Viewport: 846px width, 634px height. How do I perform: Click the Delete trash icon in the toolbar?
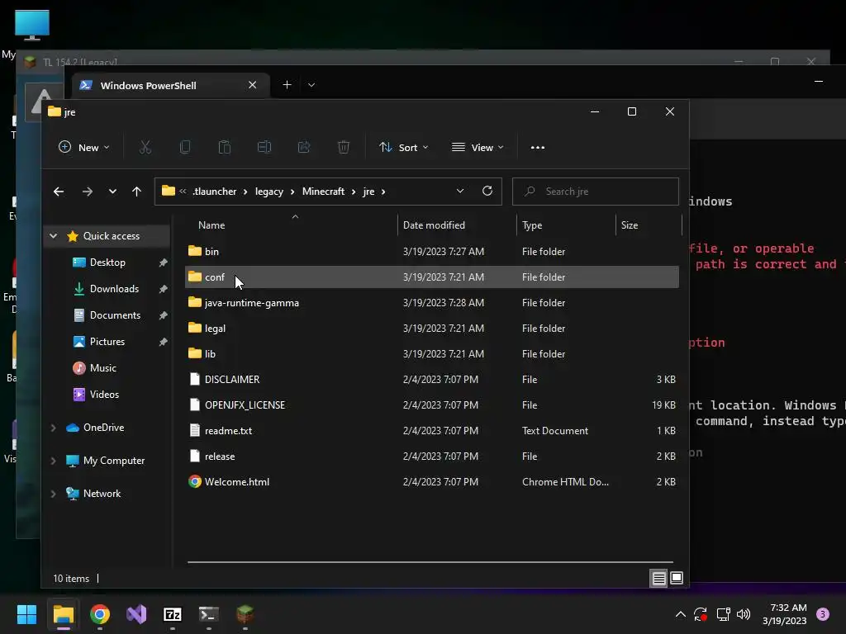(x=344, y=147)
